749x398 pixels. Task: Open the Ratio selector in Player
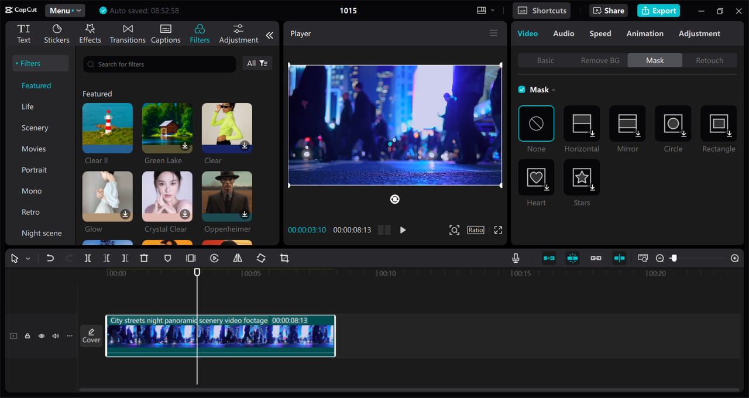[x=476, y=230]
